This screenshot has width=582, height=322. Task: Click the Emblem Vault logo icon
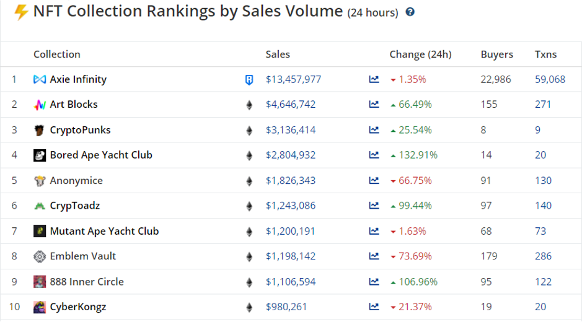(40, 256)
